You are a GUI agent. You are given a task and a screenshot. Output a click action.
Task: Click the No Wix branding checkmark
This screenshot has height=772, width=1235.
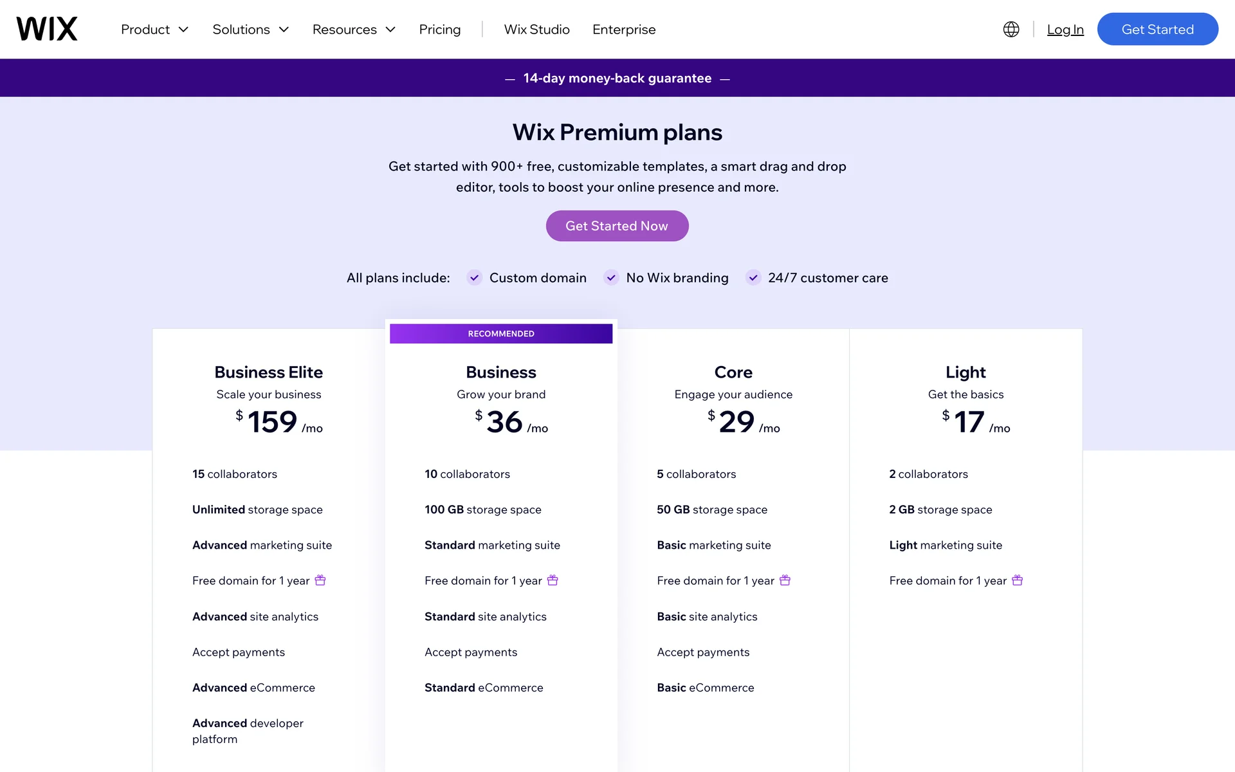[611, 277]
